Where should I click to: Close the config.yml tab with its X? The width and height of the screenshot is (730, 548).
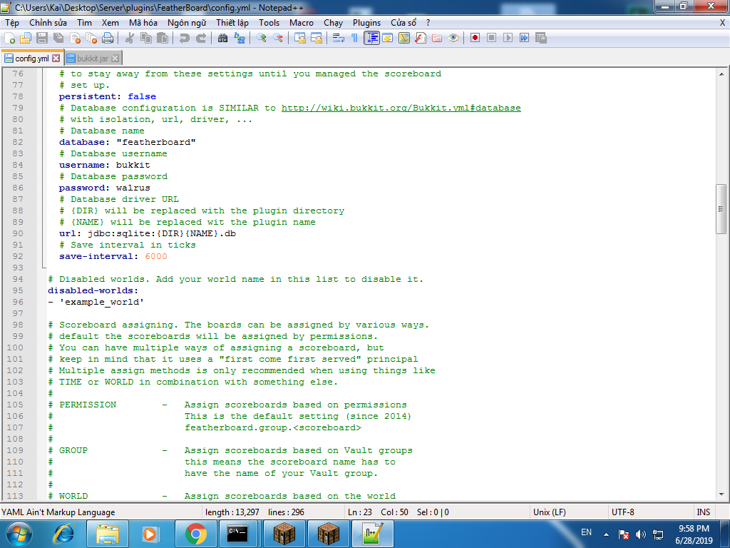(x=56, y=59)
